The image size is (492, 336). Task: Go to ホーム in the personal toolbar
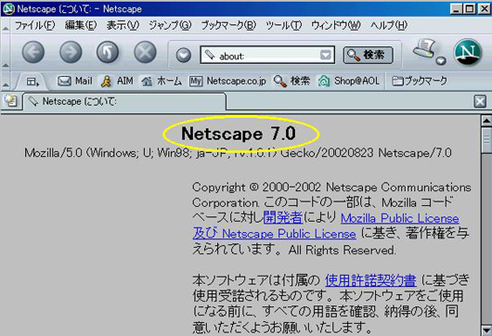[162, 82]
